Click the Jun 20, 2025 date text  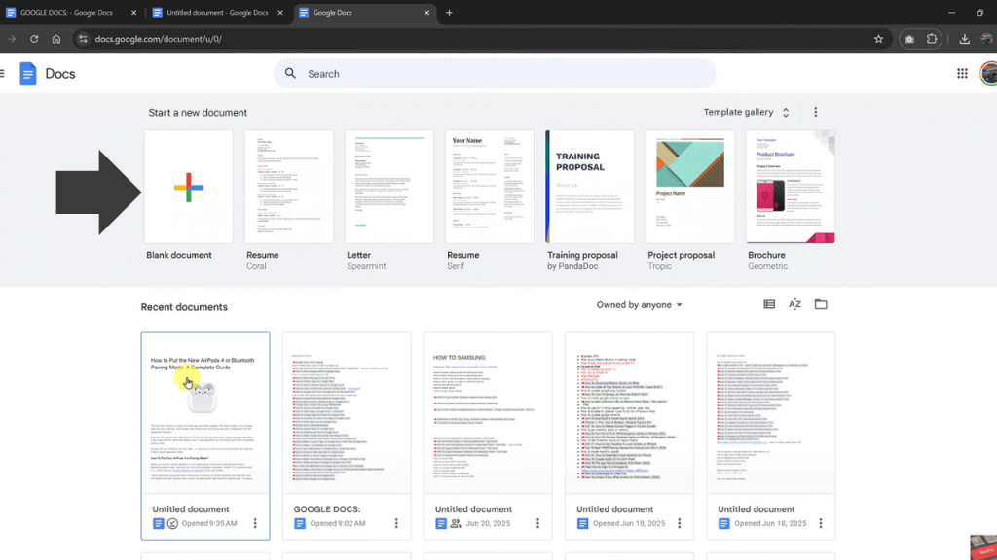click(x=488, y=523)
